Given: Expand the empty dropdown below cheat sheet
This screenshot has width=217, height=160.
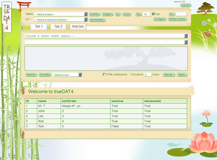Looking at the screenshot, I should [x=106, y=42].
